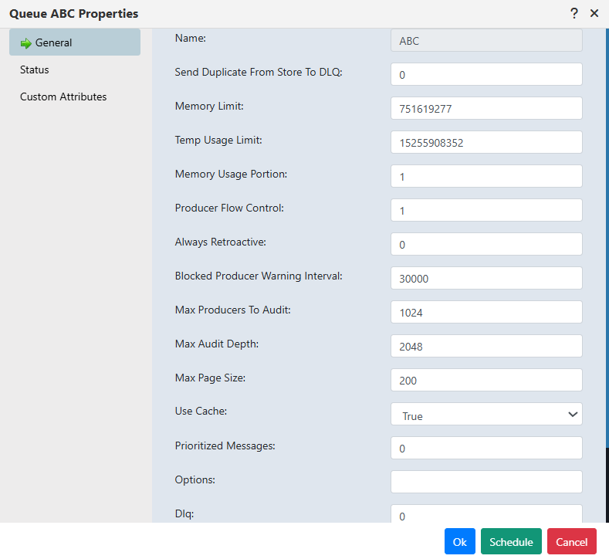The height and width of the screenshot is (559, 609).
Task: Edit the Max Page Size value
Action: tap(486, 380)
